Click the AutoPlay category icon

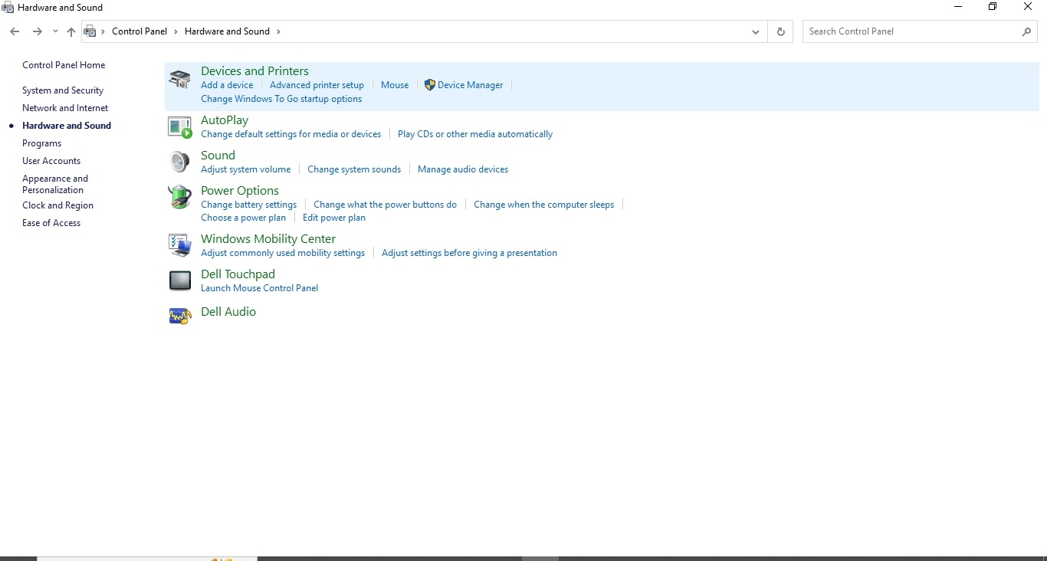[179, 127]
